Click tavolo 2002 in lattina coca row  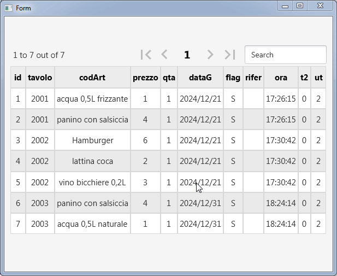coord(40,161)
